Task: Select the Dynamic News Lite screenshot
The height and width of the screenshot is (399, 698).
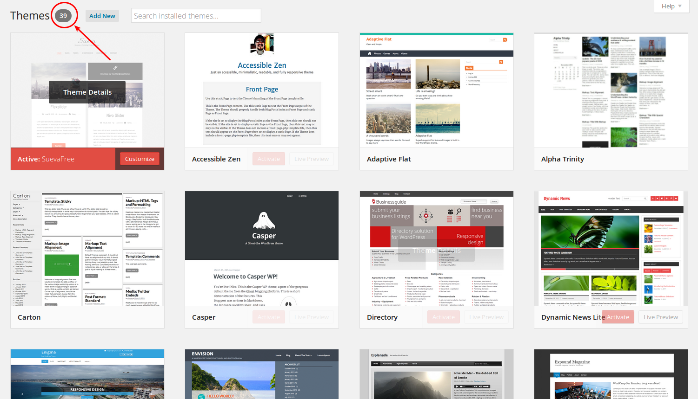Action: pyautogui.click(x=611, y=249)
